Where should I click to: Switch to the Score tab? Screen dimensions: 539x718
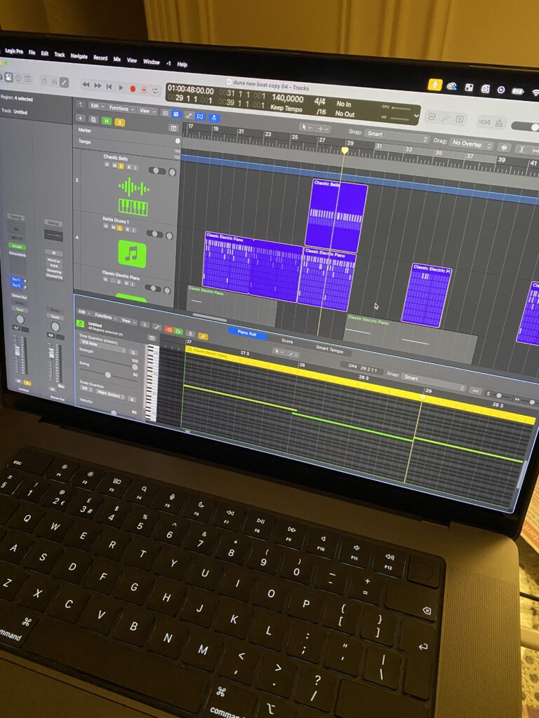tap(287, 341)
